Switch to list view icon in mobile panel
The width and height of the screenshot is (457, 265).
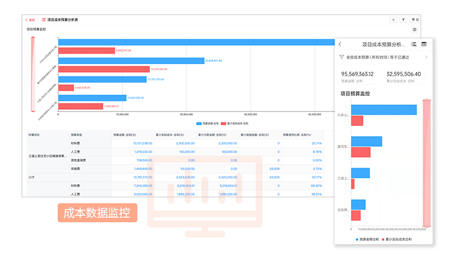pos(414,44)
